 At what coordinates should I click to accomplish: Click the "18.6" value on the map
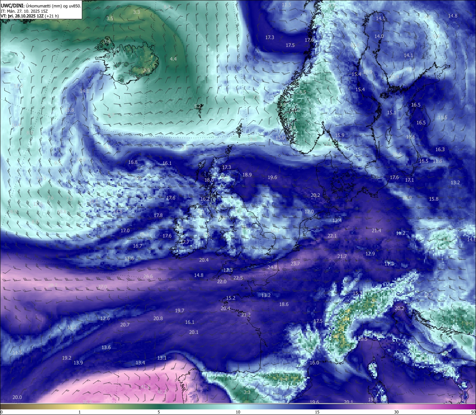(x=284, y=304)
